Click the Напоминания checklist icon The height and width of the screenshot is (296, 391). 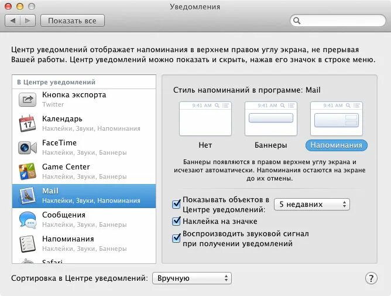tap(28, 244)
